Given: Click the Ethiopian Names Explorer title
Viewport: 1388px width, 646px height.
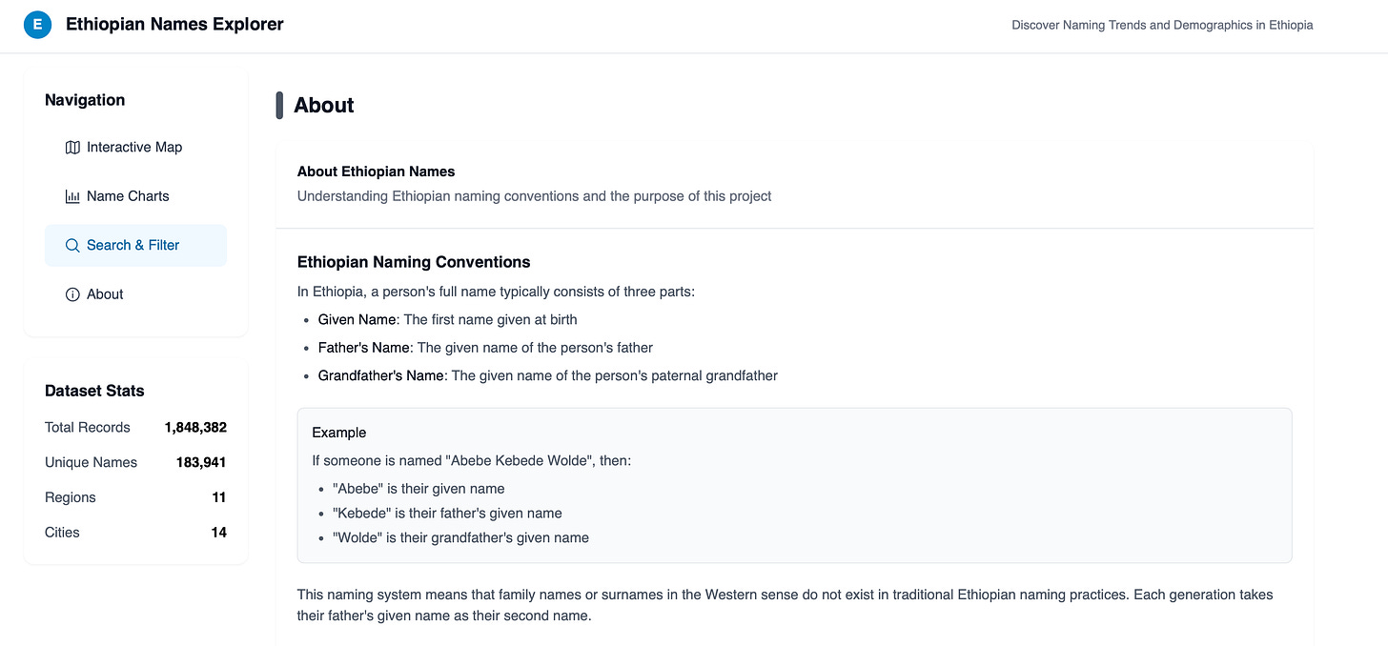Looking at the screenshot, I should coord(174,25).
